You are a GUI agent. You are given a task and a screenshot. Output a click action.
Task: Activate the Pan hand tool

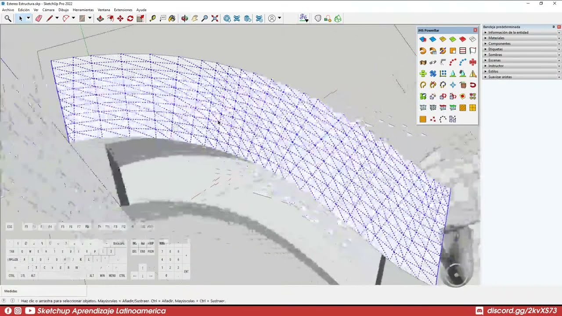[x=195, y=18]
